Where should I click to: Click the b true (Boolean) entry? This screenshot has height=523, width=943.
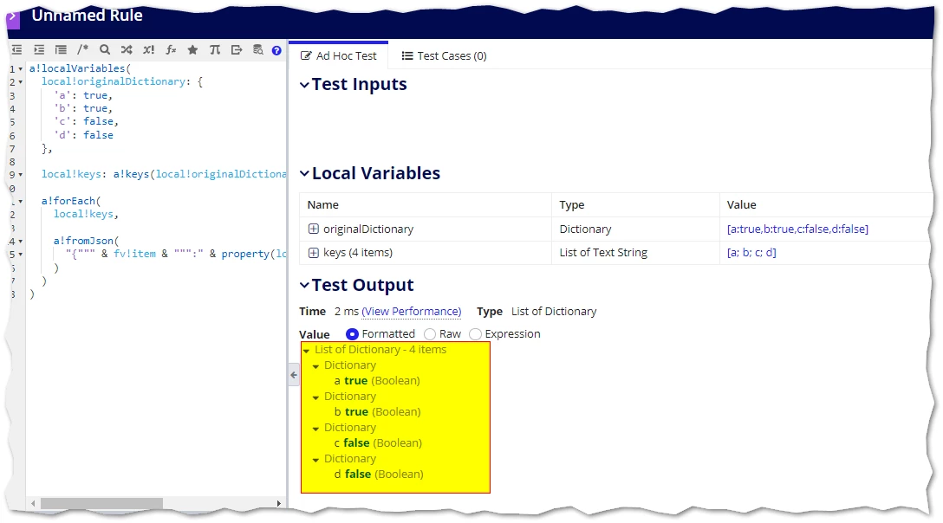click(x=377, y=412)
